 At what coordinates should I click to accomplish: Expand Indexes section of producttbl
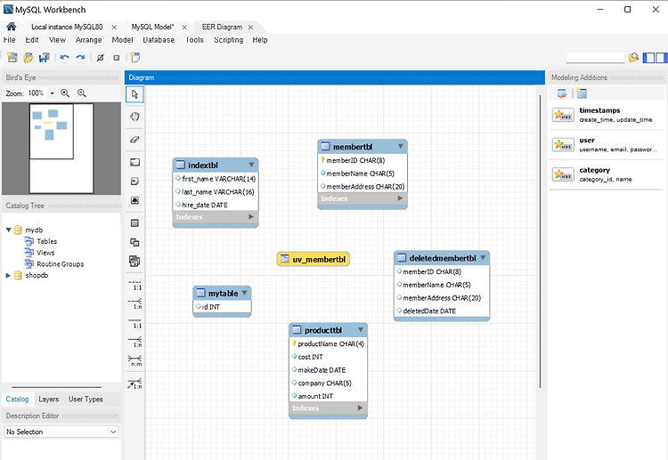(360, 408)
